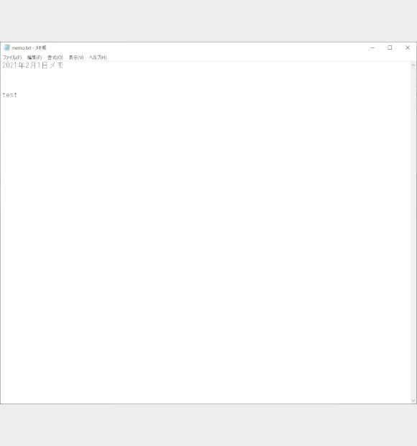Click empty title bar area to focus window

(205, 47)
